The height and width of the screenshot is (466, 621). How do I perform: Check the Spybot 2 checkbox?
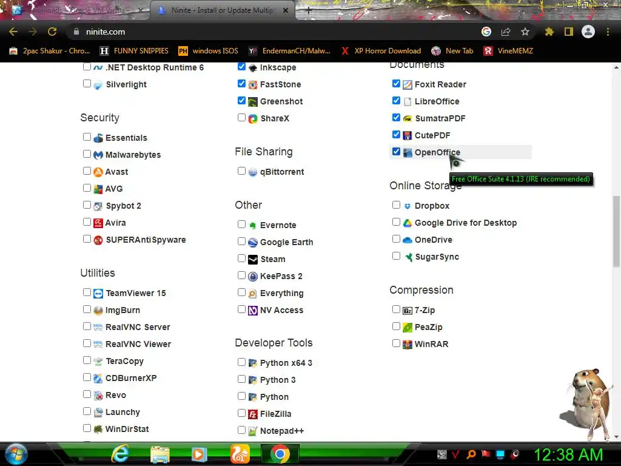(87, 205)
